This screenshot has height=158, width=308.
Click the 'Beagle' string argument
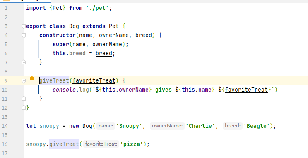pos(257,126)
